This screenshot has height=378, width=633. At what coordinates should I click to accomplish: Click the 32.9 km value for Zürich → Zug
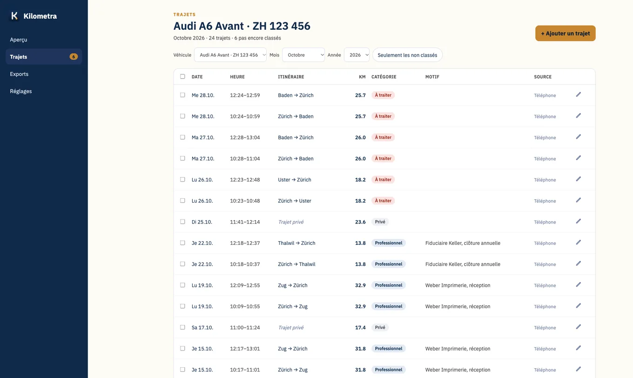(360, 306)
